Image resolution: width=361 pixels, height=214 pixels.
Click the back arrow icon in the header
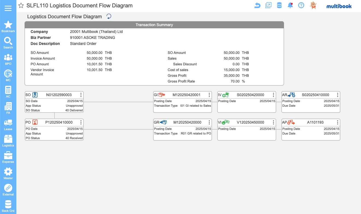tap(257, 5)
